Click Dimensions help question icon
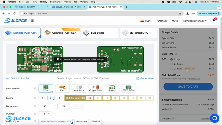The width and height of the screenshot is (222, 125). point(35,106)
